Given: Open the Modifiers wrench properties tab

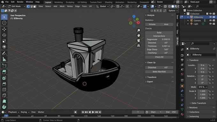Looking at the screenshot, I should pyautogui.click(x=182, y=91).
